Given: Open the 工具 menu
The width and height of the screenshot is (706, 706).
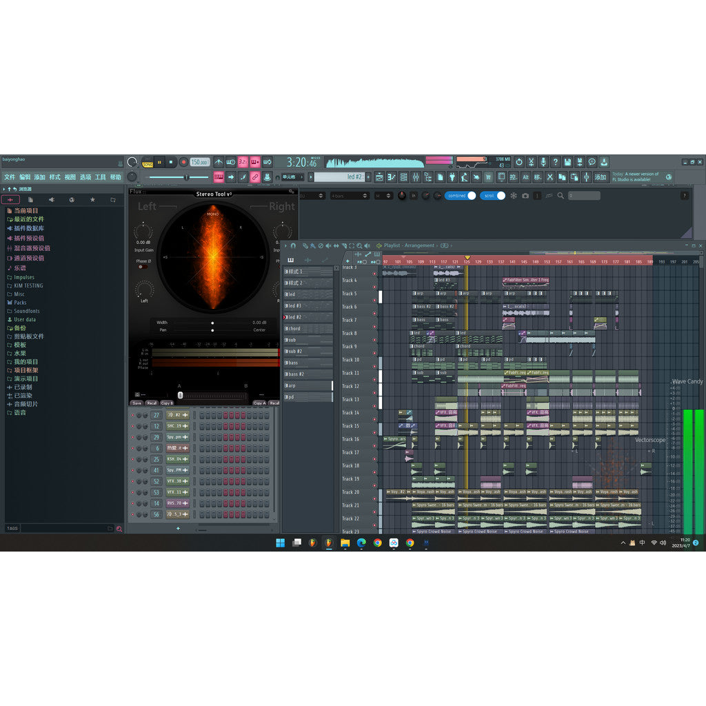Looking at the screenshot, I should pos(101,177).
